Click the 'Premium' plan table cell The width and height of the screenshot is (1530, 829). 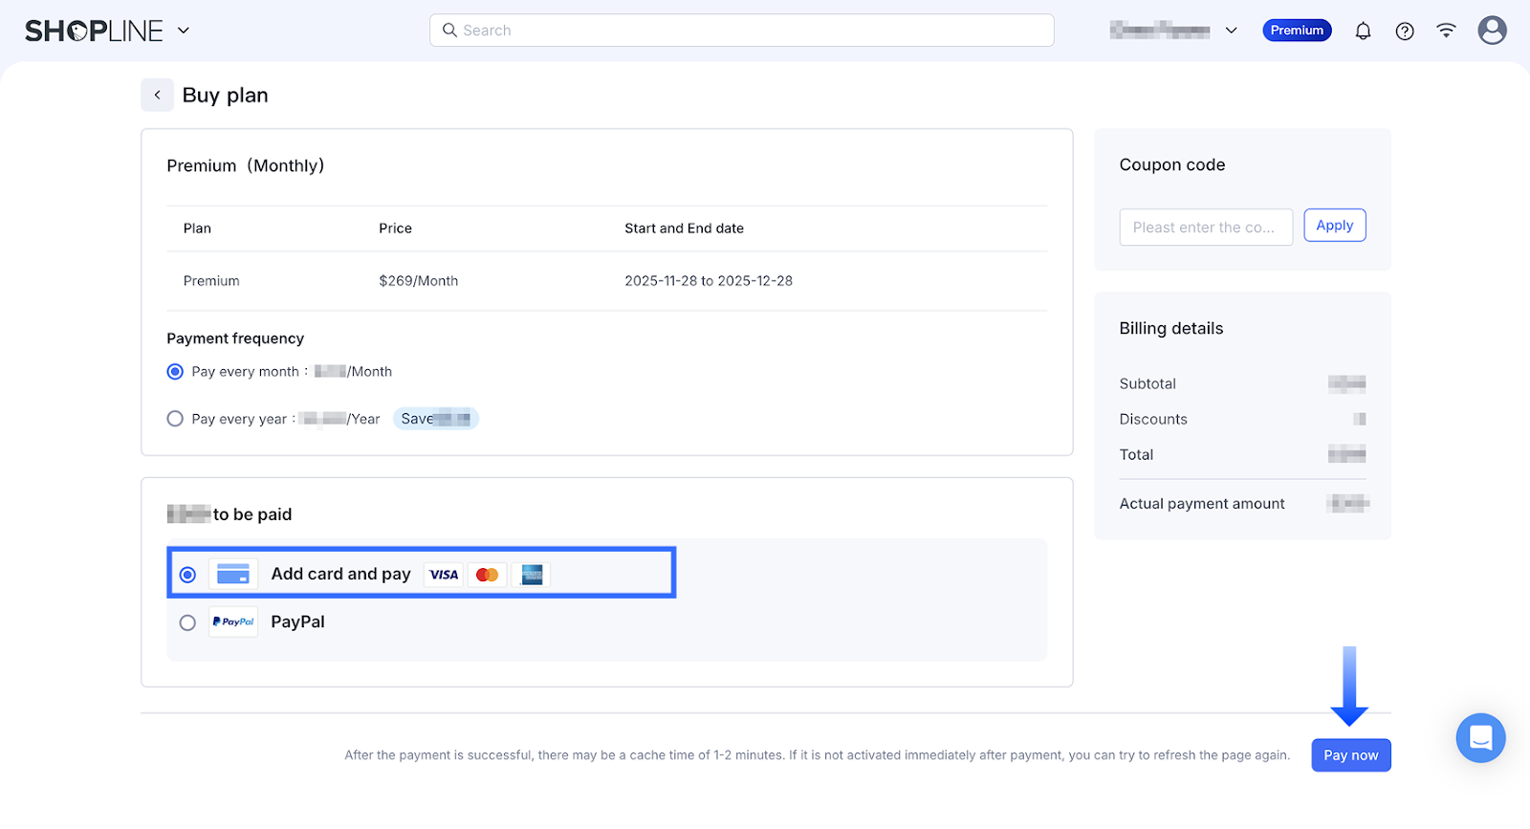coord(211,281)
